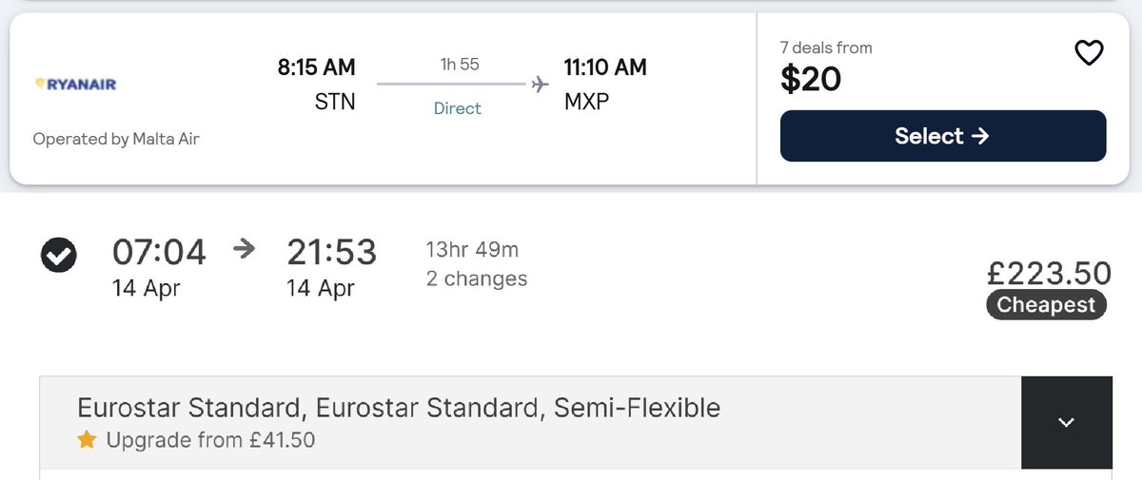Expand the Eurostar fare chevron dropdown
The height and width of the screenshot is (480, 1142).
click(x=1066, y=422)
